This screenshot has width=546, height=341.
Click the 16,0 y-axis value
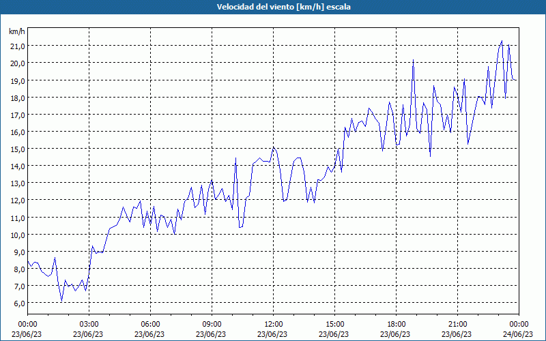click(17, 132)
